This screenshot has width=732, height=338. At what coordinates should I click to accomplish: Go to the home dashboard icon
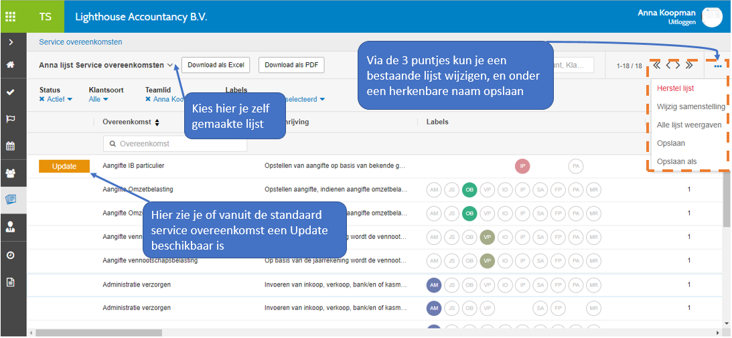(10, 65)
